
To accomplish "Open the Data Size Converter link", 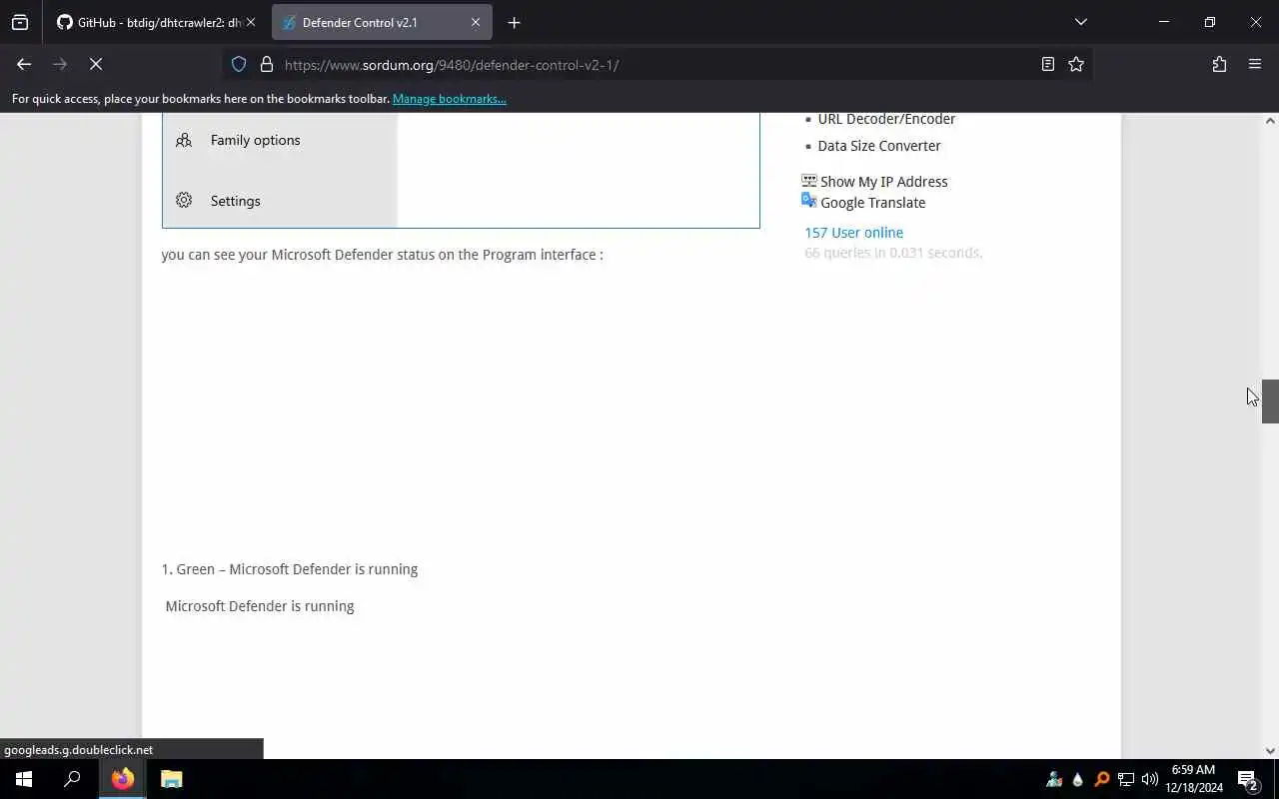I will [879, 146].
